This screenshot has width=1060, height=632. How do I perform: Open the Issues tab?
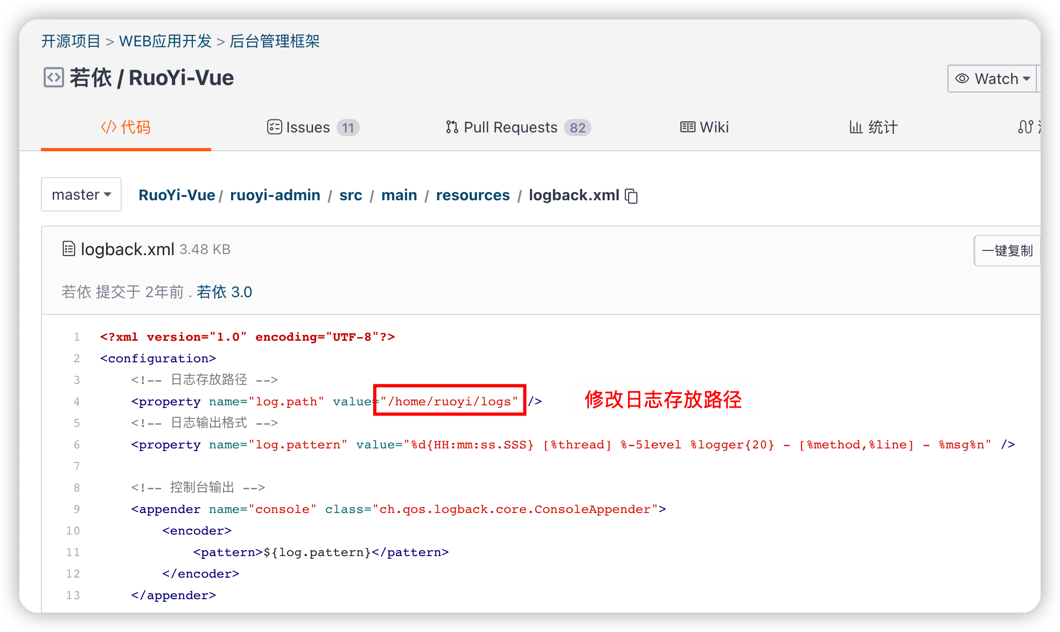click(313, 127)
